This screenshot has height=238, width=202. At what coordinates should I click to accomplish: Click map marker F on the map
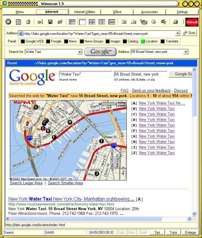tap(54, 137)
